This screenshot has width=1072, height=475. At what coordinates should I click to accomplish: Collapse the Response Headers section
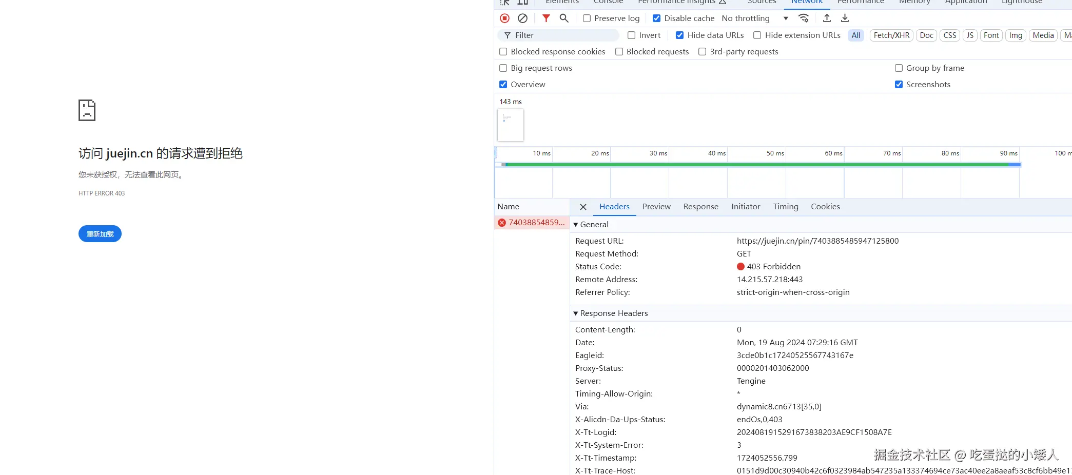click(x=576, y=313)
